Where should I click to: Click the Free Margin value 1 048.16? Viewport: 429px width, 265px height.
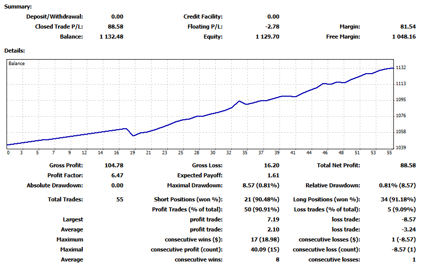click(x=404, y=37)
